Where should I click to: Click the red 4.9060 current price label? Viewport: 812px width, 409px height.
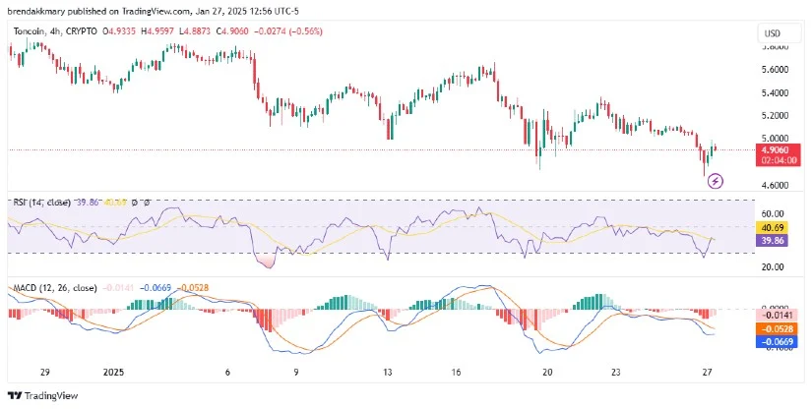point(776,150)
